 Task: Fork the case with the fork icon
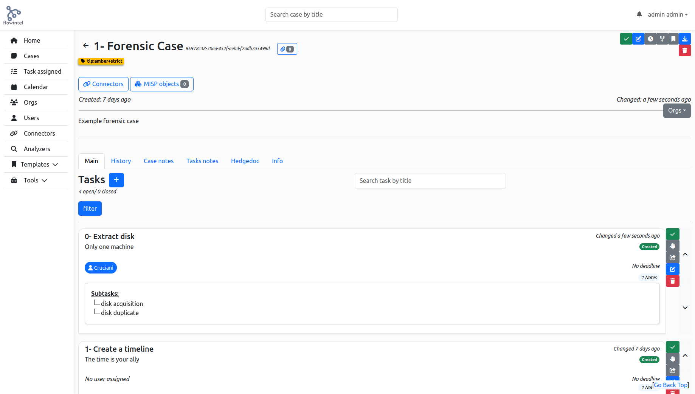point(662,39)
